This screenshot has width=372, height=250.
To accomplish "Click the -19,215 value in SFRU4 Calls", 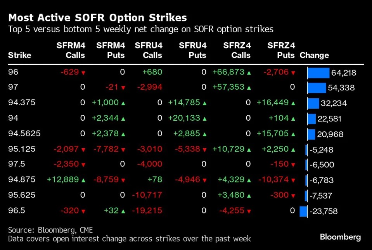I will point(147,210).
